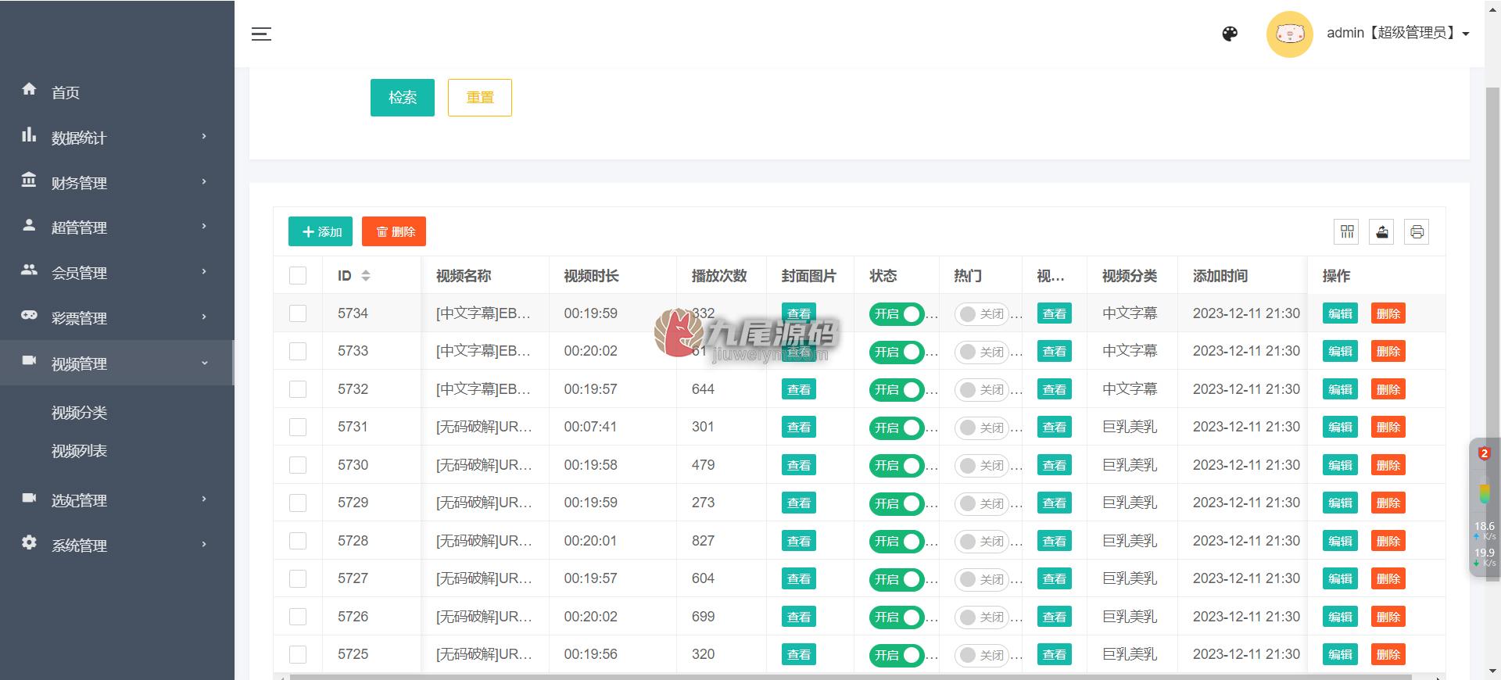Click the table horizontal scrollbar
The width and height of the screenshot is (1501, 680).
click(851, 677)
